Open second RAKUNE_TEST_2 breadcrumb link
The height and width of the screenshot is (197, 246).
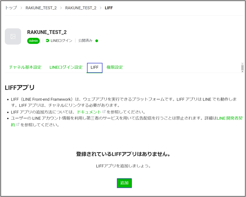[x=81, y=8]
